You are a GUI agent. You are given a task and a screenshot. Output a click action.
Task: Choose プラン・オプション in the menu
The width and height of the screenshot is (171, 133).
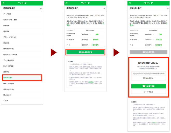coord(22,37)
